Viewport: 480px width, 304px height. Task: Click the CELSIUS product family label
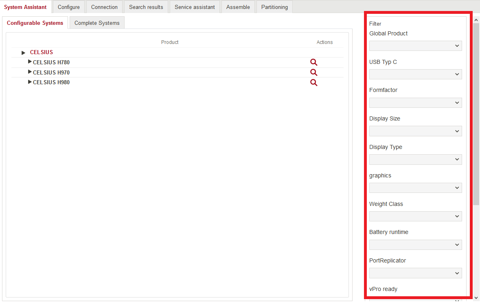[42, 52]
